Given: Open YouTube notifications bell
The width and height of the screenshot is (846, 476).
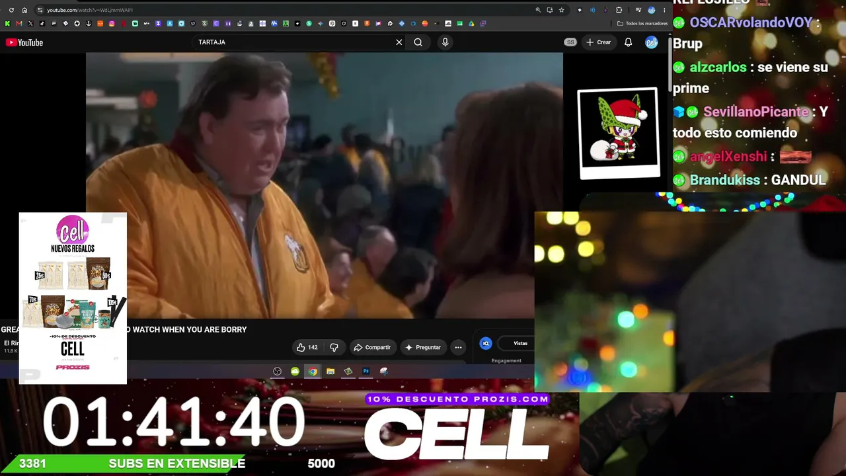Looking at the screenshot, I should [x=629, y=42].
